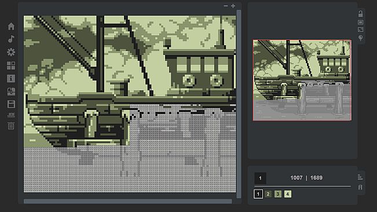The height and width of the screenshot is (212, 377).
Task: Show info with the 'i' icon
Action: coord(11,79)
